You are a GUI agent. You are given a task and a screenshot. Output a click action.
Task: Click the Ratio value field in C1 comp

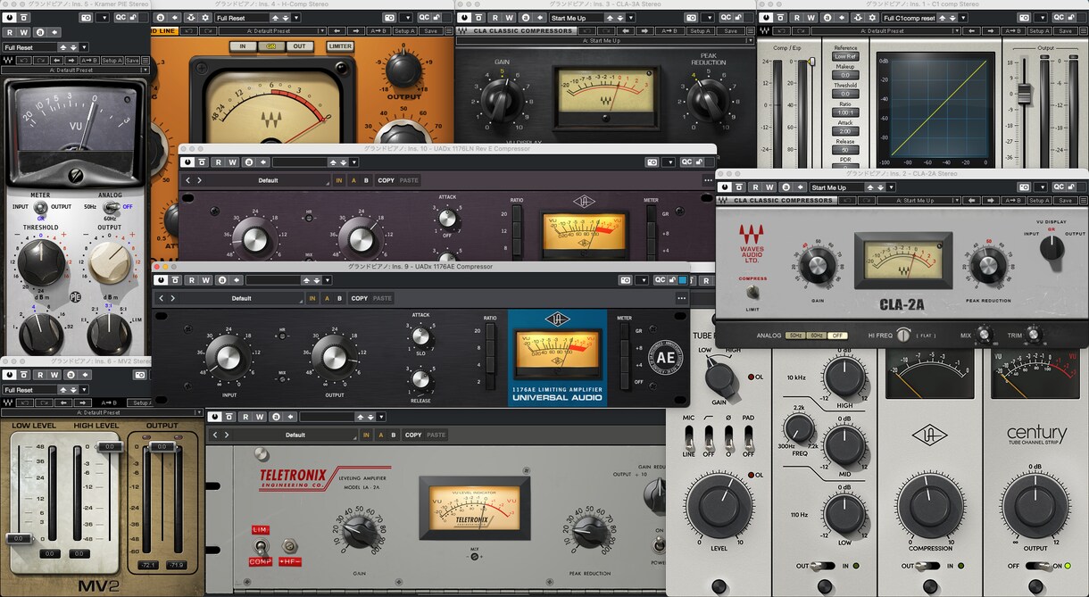pyautogui.click(x=845, y=112)
